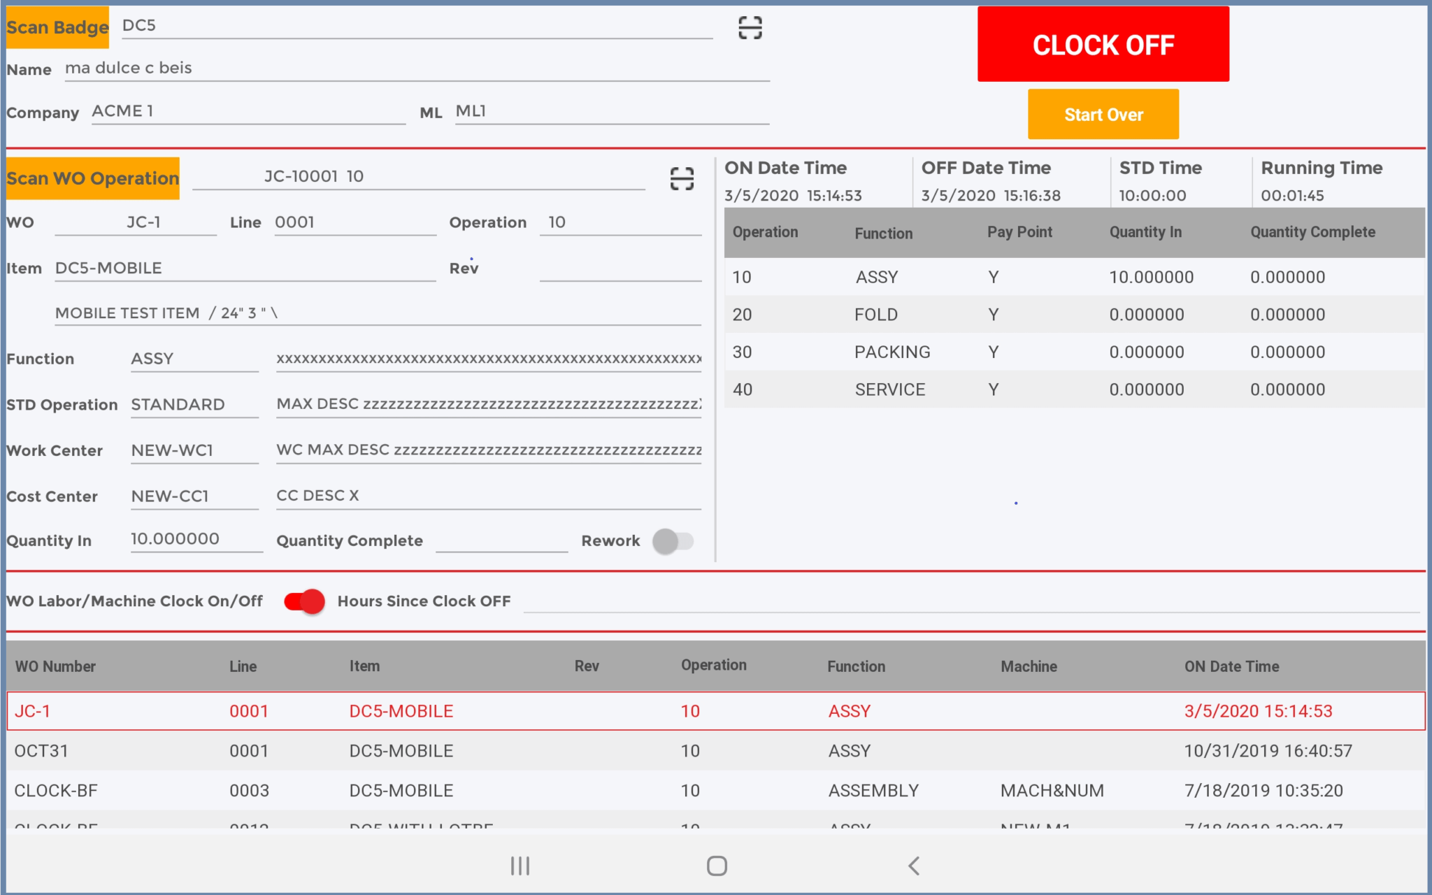Tap the Scan Badge barcode scanner icon
Image resolution: width=1432 pixels, height=895 pixels.
pyautogui.click(x=750, y=28)
